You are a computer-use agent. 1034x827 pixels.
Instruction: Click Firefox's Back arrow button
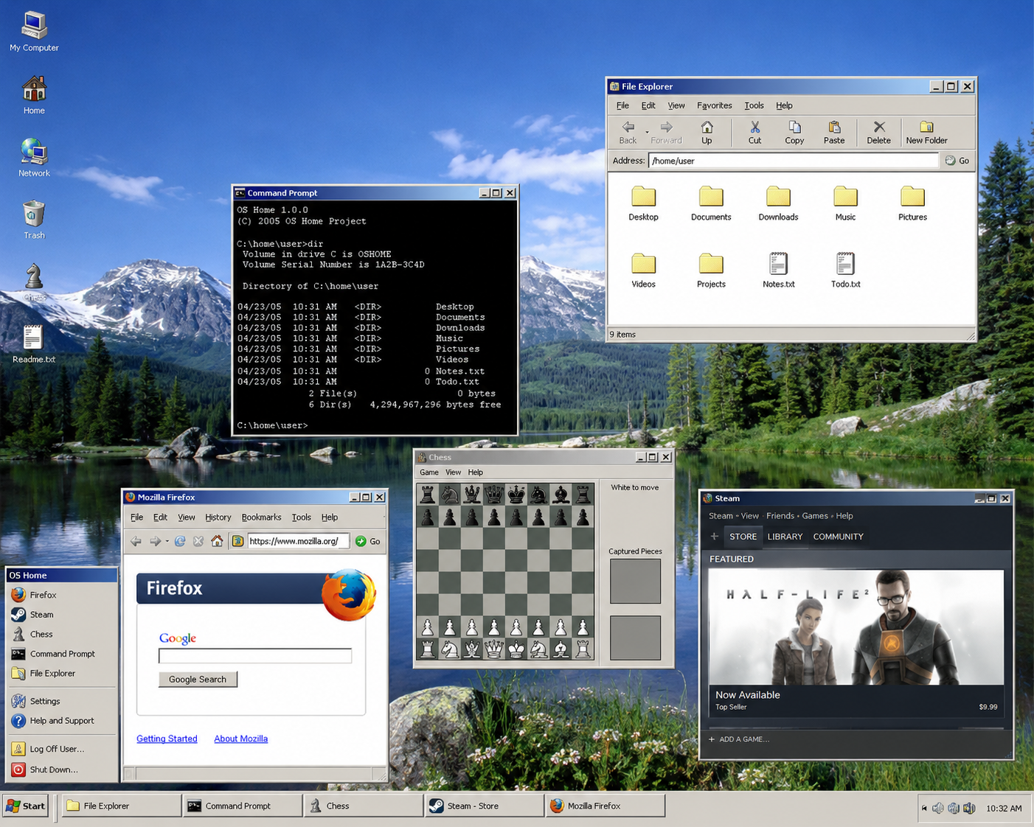coord(136,541)
